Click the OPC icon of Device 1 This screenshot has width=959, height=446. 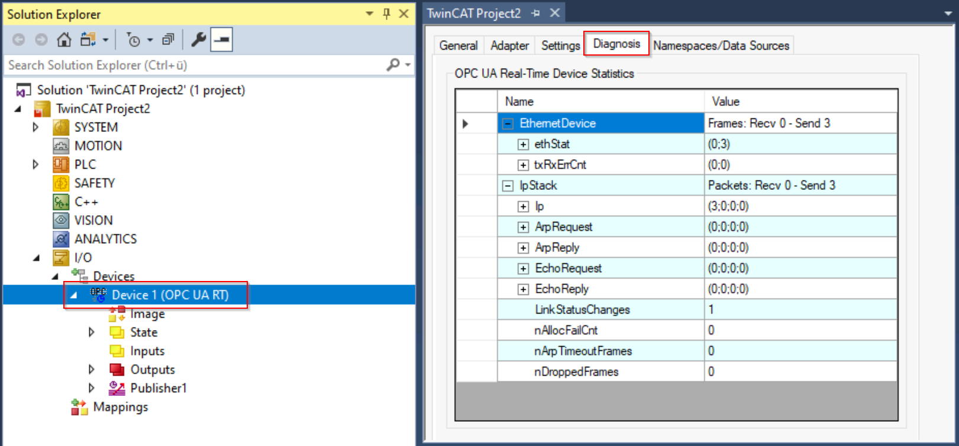[98, 295]
